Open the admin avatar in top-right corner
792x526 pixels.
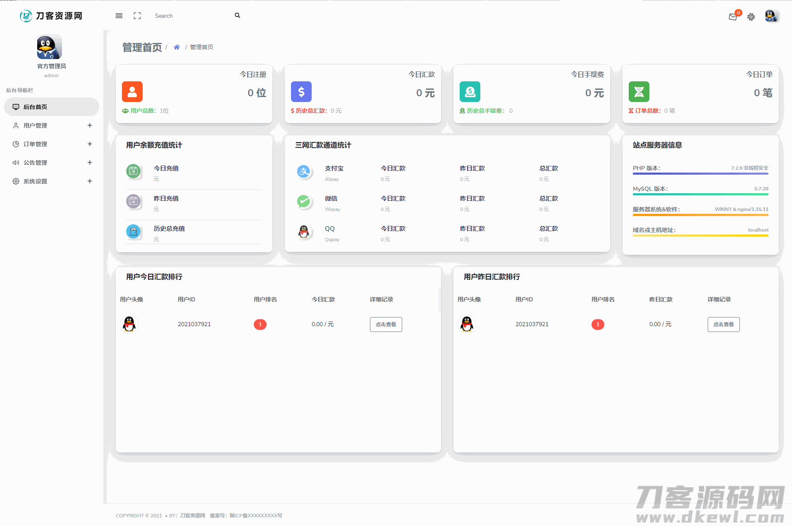click(x=771, y=16)
